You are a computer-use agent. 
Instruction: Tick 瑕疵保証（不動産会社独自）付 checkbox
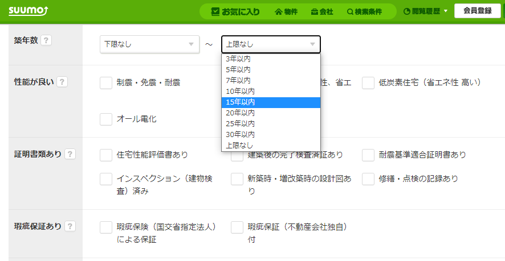237,227
